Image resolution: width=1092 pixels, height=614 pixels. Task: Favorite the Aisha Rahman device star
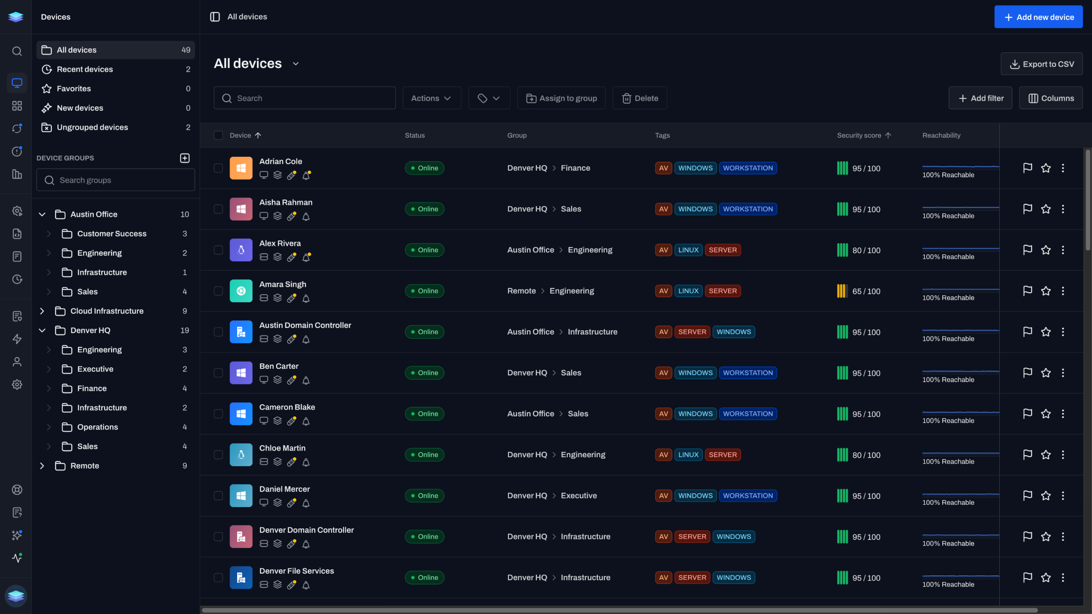[1046, 209]
